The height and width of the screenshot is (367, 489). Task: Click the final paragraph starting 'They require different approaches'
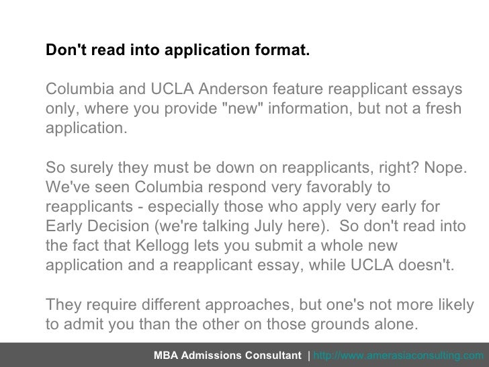260,314
